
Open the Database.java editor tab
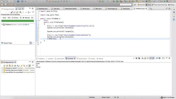click(42, 9)
